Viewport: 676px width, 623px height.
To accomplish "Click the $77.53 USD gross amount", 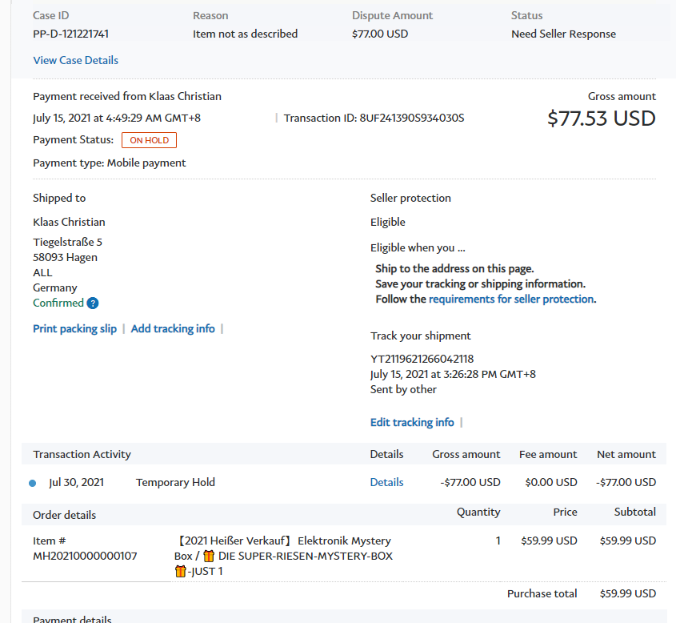I will pos(601,119).
